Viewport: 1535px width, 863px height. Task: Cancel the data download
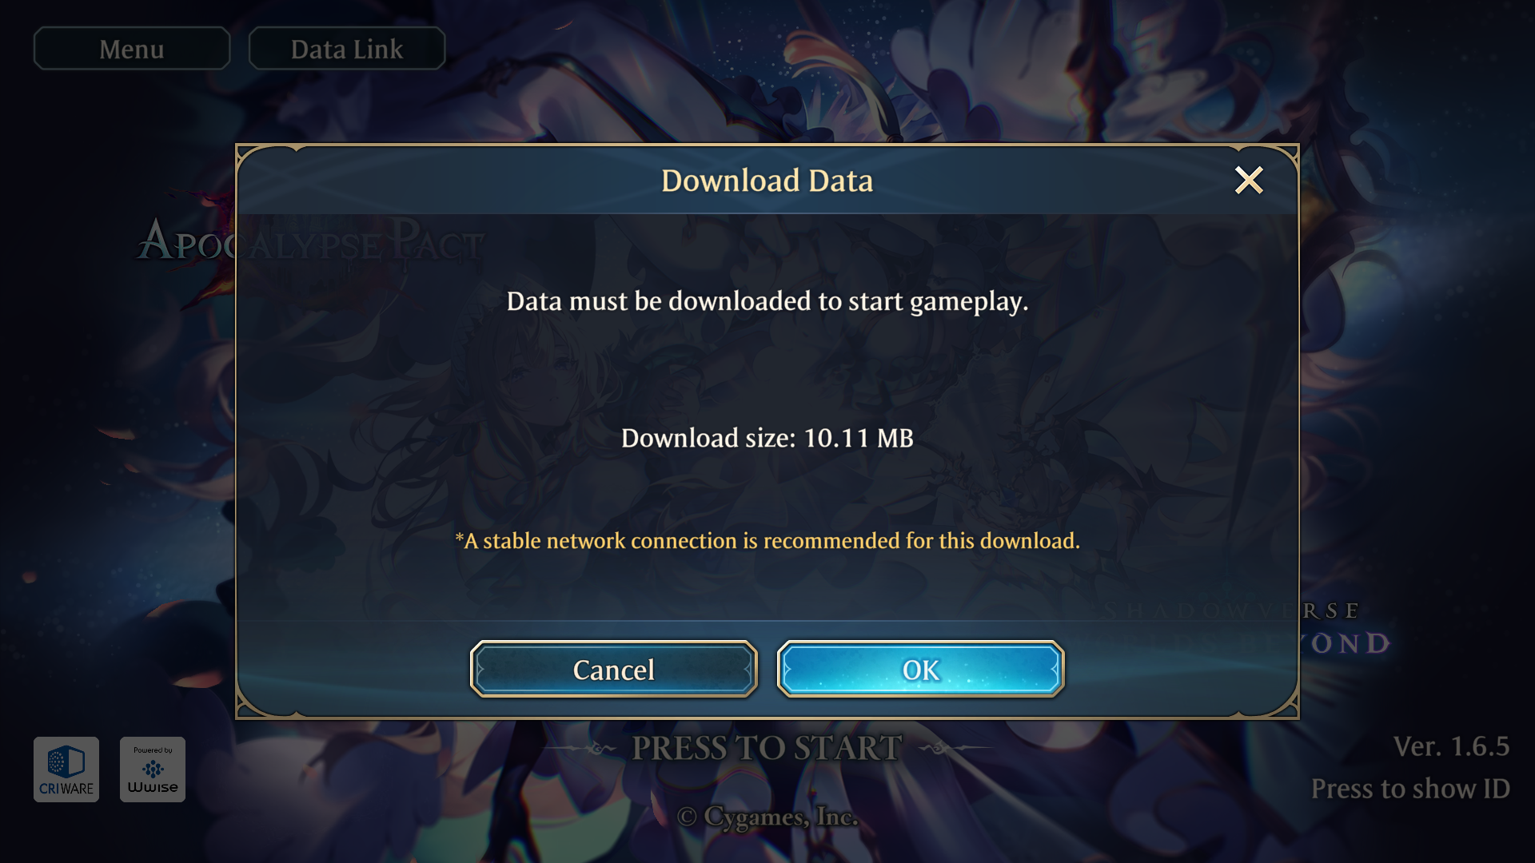point(614,670)
